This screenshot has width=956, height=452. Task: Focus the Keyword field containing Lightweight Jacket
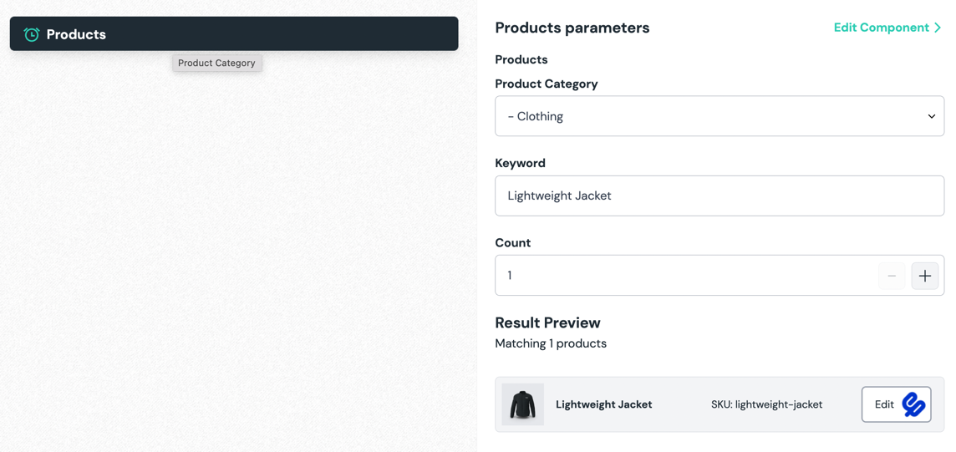point(719,196)
